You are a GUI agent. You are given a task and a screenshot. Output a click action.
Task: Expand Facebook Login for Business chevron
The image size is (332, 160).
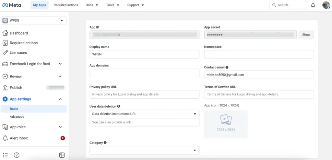60,64
